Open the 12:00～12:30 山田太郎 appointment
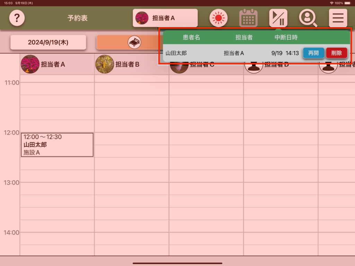 [57, 145]
